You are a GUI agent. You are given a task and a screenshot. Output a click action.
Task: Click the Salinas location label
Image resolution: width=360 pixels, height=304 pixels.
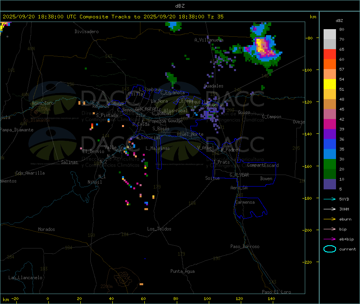point(69,162)
